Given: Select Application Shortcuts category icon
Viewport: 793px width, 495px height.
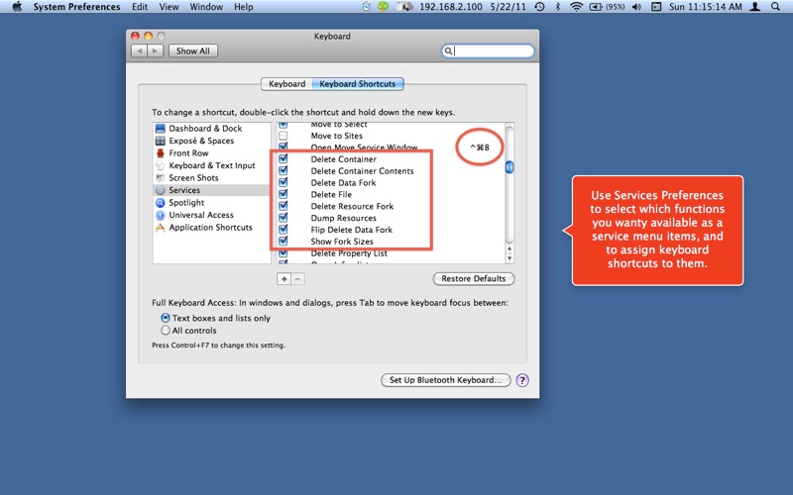Looking at the screenshot, I should coord(160,228).
